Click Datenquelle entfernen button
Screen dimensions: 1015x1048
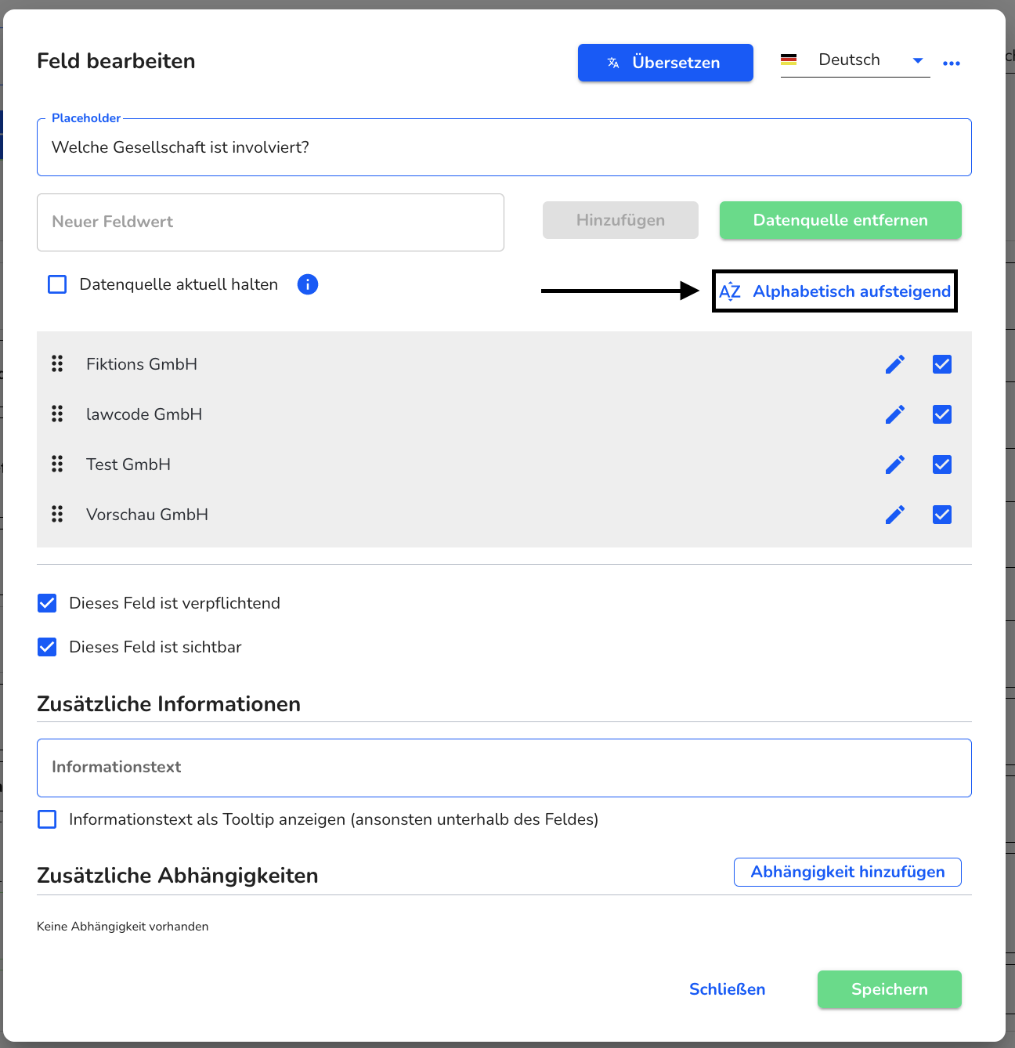840,220
